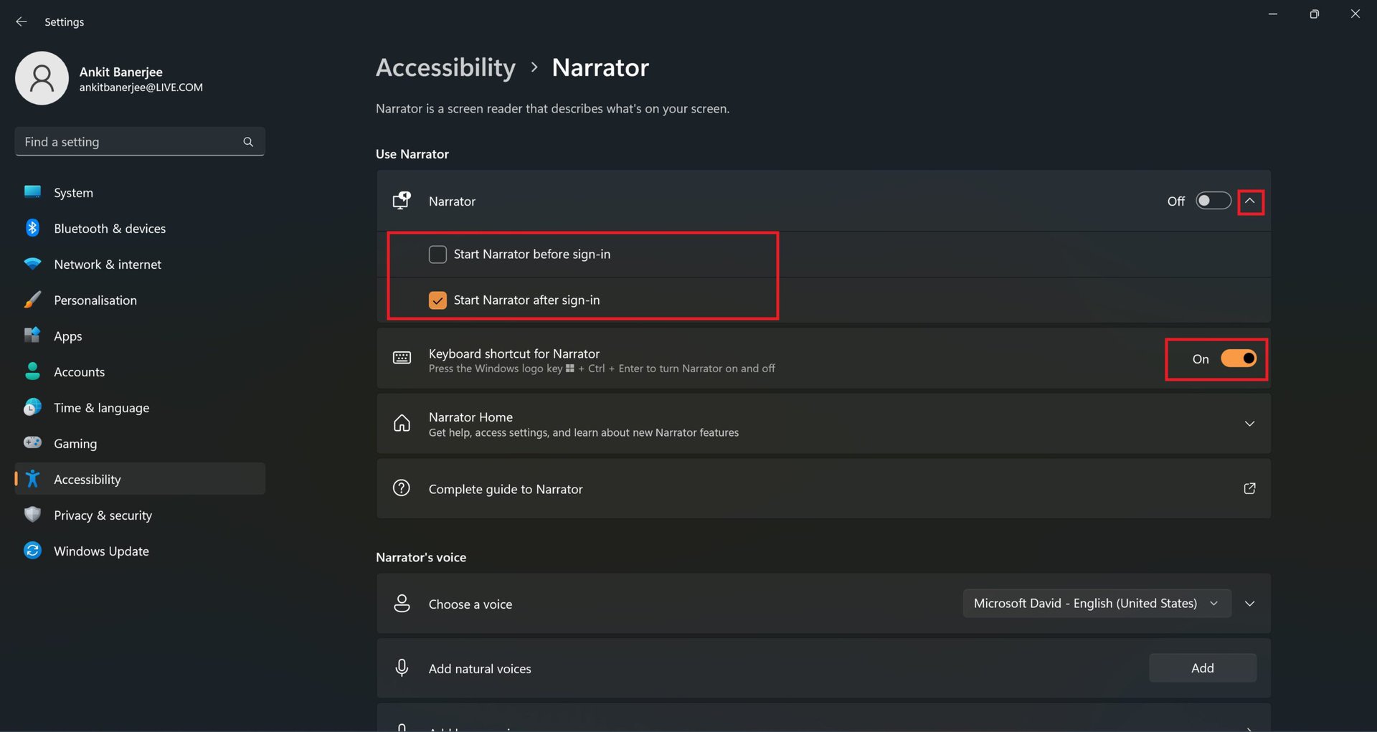Click the Windows Update refresh icon
This screenshot has height=732, width=1377.
pyautogui.click(x=32, y=550)
